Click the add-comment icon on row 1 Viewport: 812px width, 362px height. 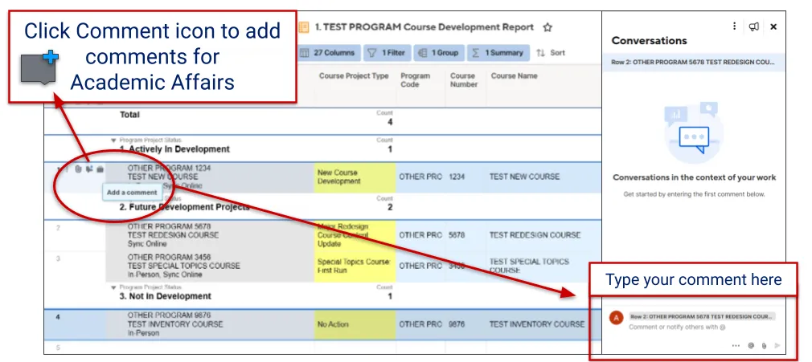(89, 169)
